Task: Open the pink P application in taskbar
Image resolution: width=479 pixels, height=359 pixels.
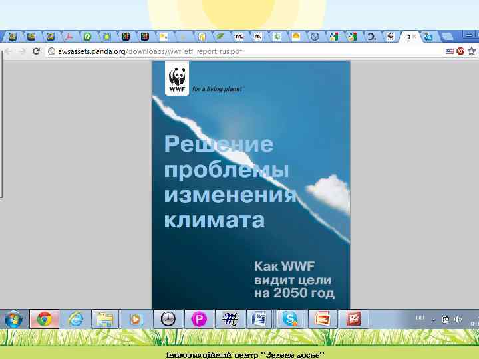Action: click(x=199, y=319)
